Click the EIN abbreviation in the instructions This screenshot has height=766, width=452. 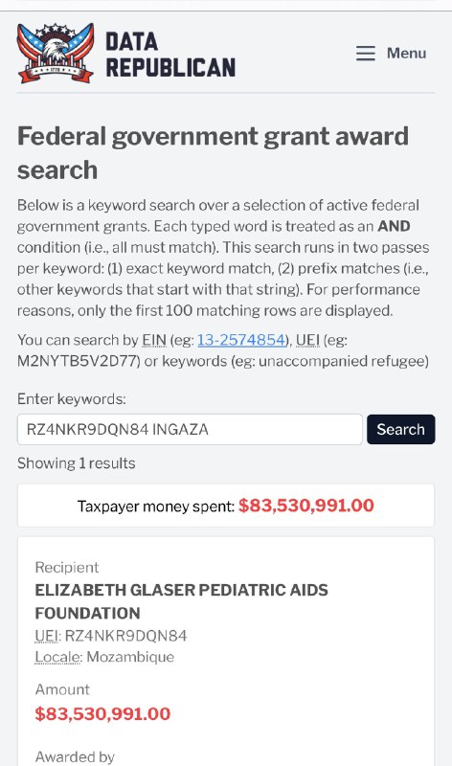(x=154, y=340)
